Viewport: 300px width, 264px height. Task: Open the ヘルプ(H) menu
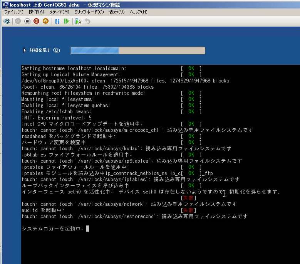[x=139, y=12]
